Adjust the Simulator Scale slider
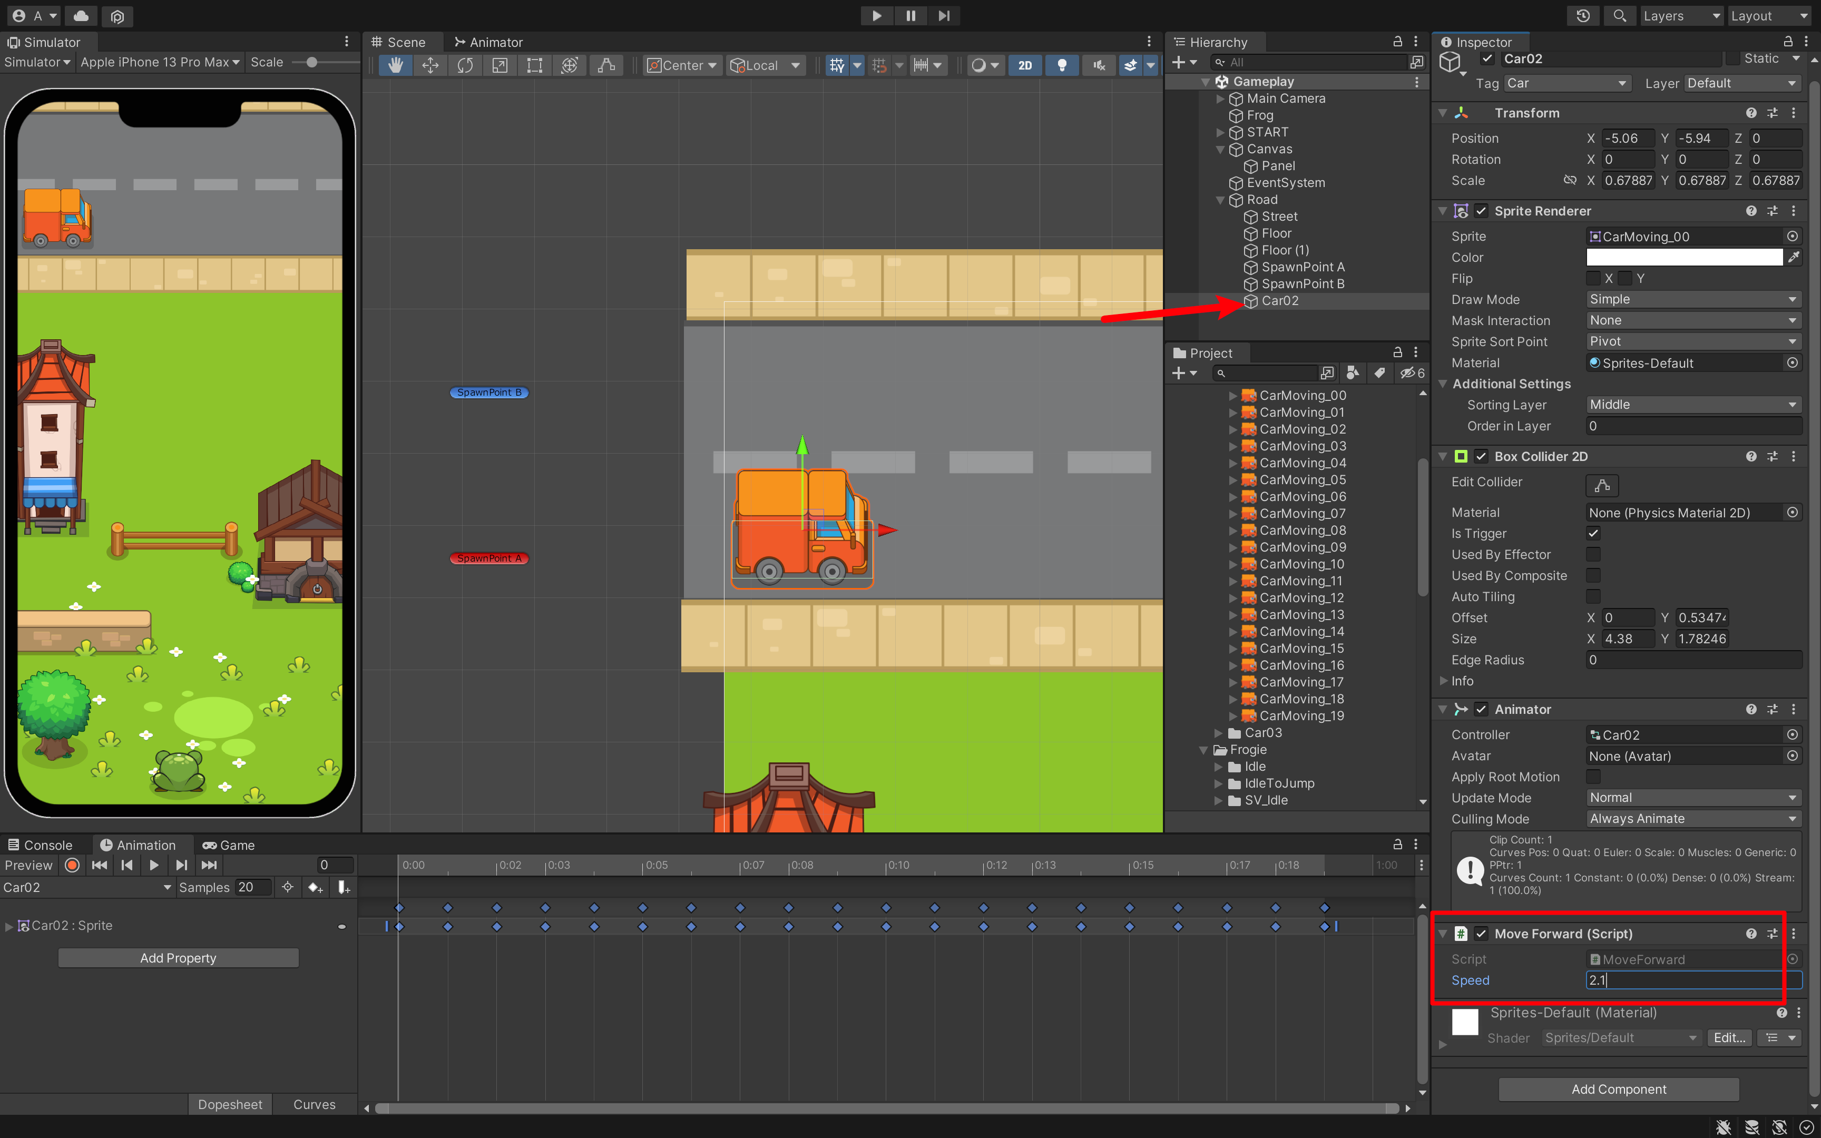 coord(312,63)
